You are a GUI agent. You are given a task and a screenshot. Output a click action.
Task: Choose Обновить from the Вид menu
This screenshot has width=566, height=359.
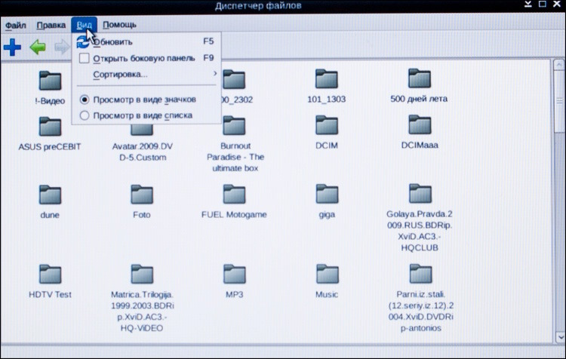[113, 41]
